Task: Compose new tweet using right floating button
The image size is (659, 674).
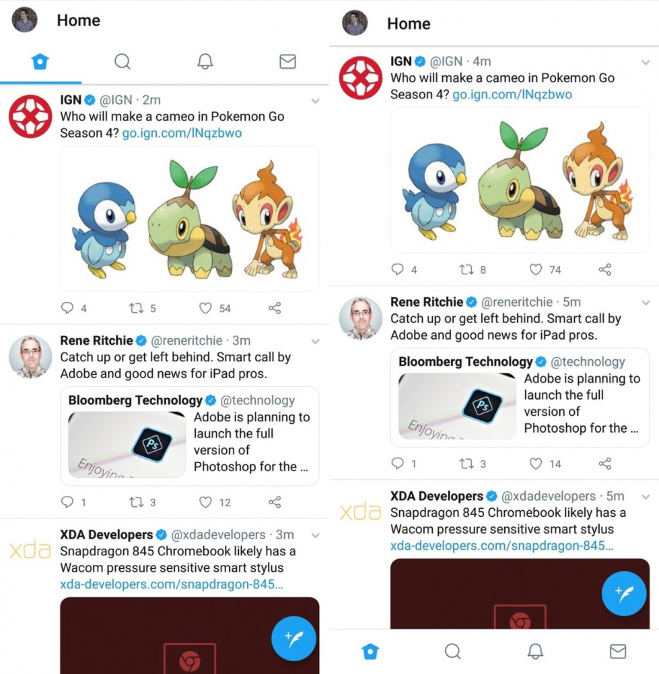Action: click(x=624, y=594)
